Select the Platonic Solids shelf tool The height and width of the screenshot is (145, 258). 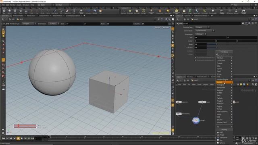tap(81, 12)
